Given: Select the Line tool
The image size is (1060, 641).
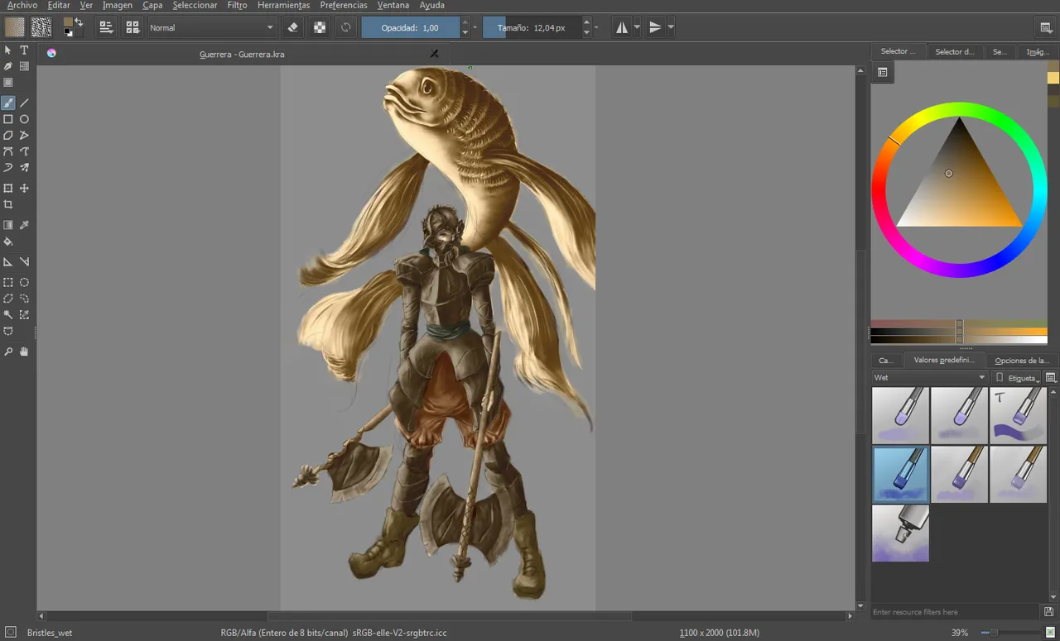Looking at the screenshot, I should (x=24, y=103).
